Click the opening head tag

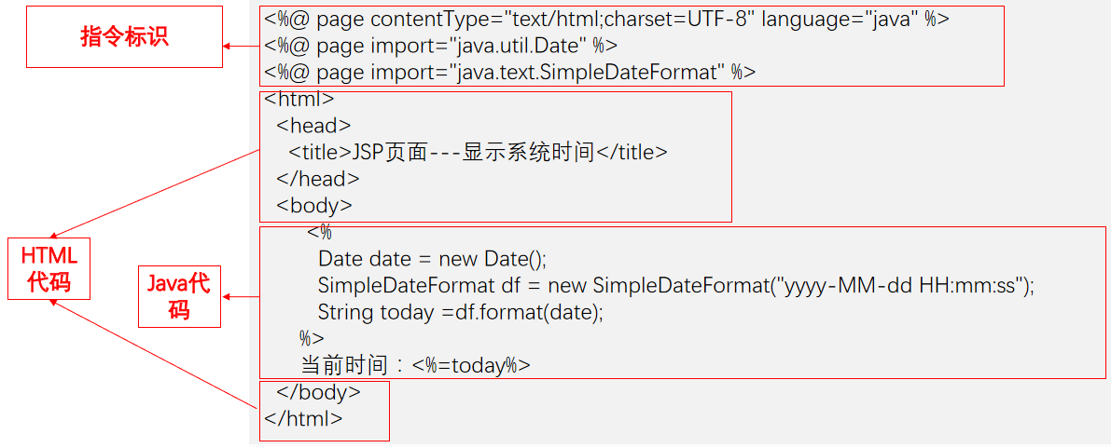(x=313, y=126)
